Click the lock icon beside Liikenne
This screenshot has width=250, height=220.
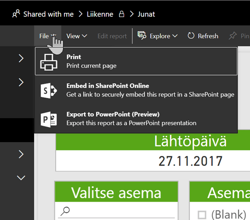(122, 14)
